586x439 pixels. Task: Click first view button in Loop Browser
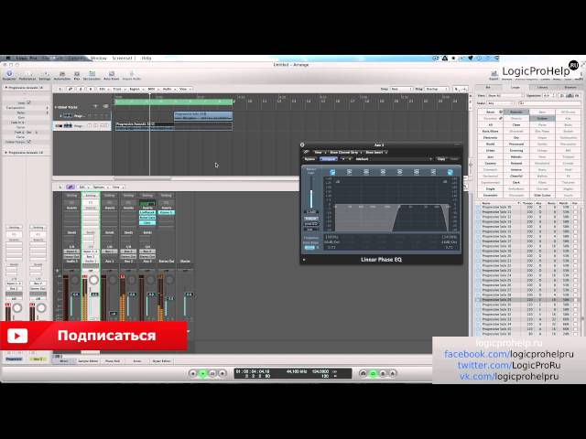point(563,95)
